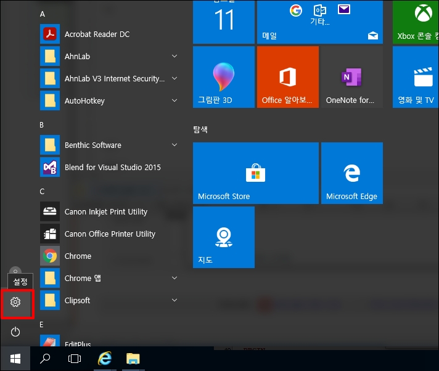The width and height of the screenshot is (439, 371).
Task: Open the Microsoft Edge tile
Action: click(352, 173)
